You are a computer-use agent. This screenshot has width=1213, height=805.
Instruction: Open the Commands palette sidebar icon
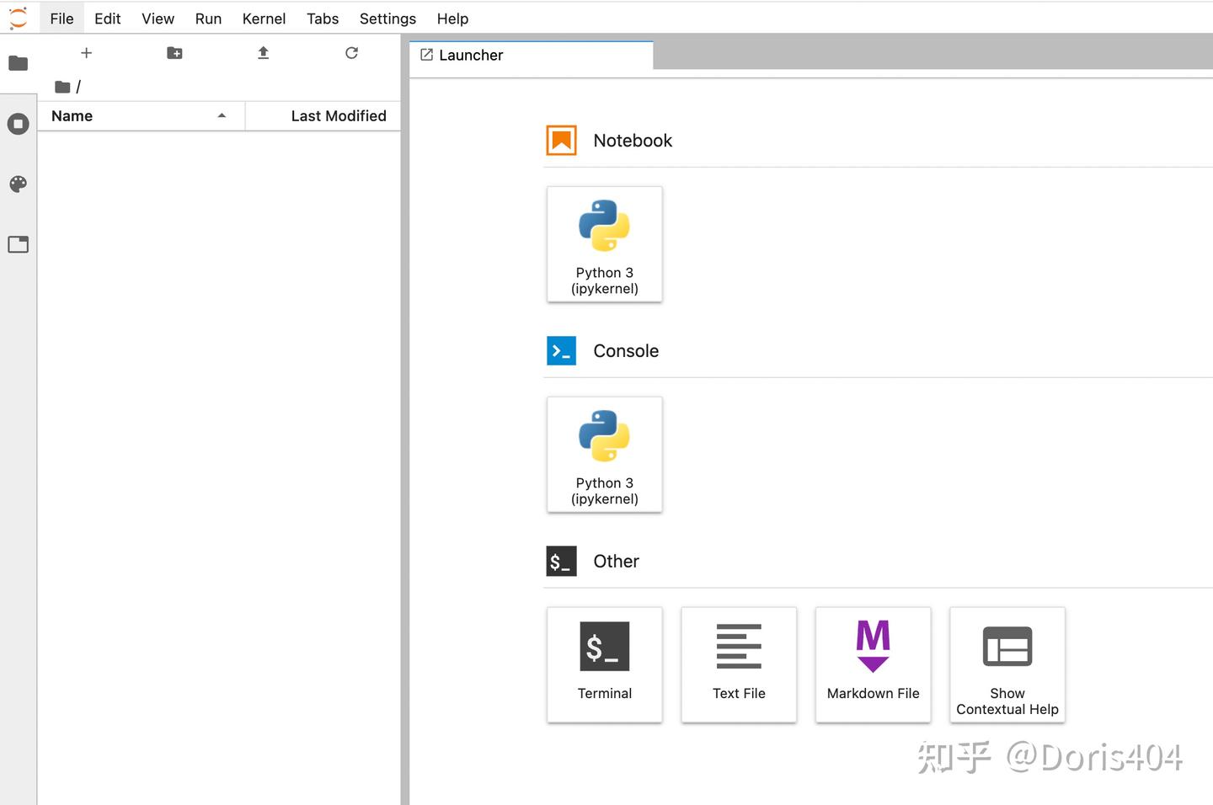click(x=18, y=184)
